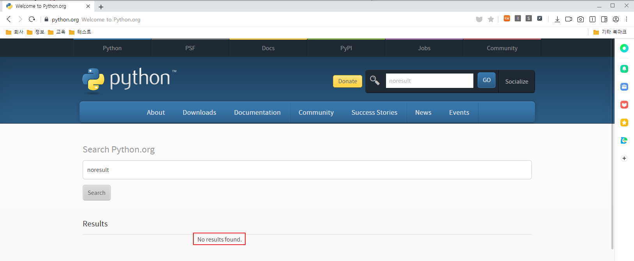Reload the python.org page
634x261 pixels.
pyautogui.click(x=32, y=19)
